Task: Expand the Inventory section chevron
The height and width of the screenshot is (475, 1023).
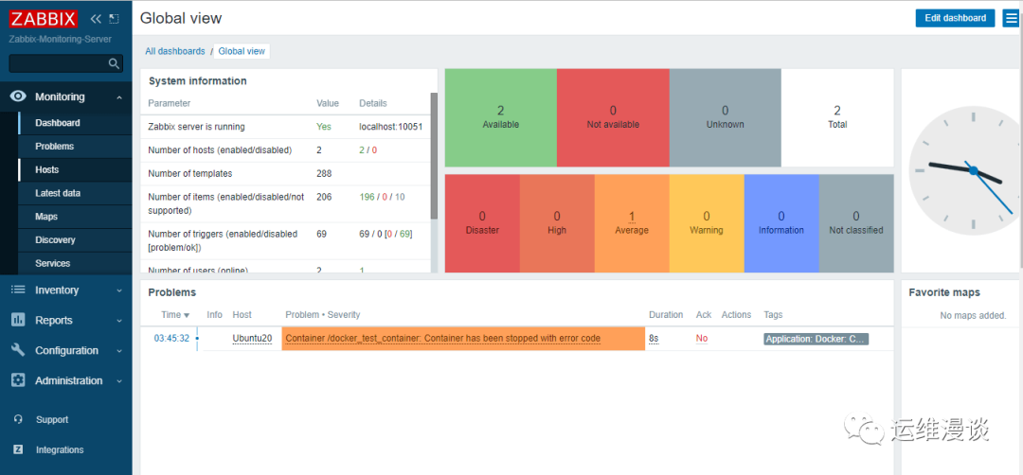Action: pyautogui.click(x=118, y=290)
